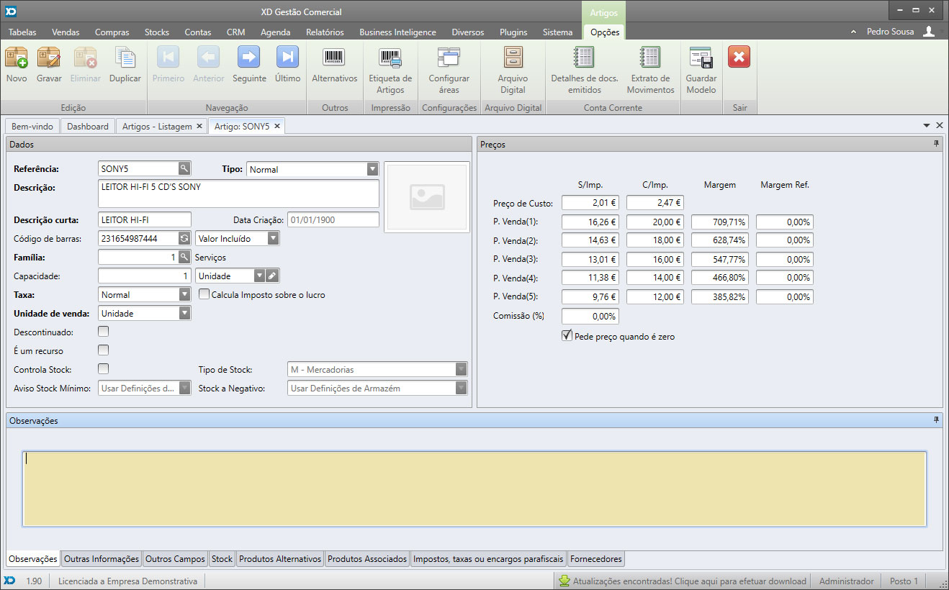
Task: Jump to last article with Último
Action: (x=287, y=58)
